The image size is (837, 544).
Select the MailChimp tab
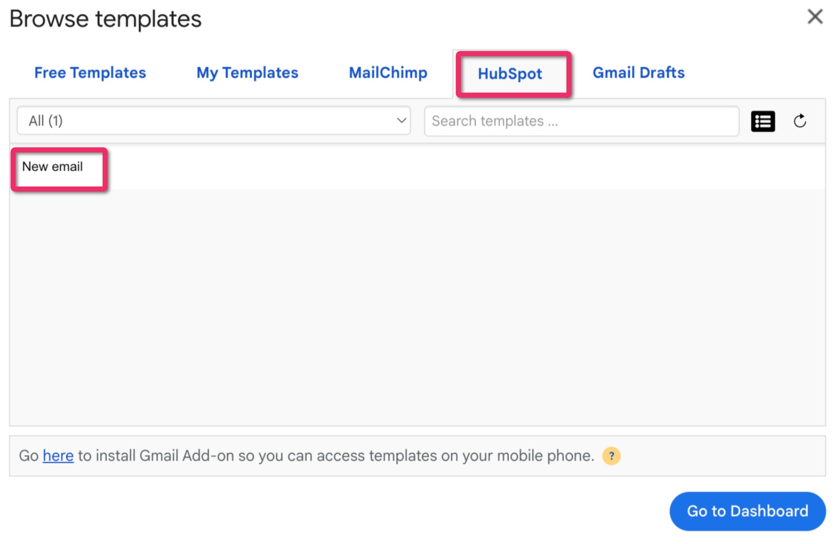(x=388, y=73)
